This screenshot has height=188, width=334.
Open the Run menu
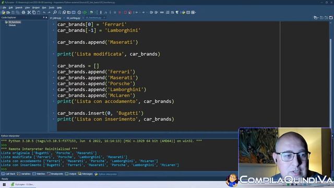point(44,7)
